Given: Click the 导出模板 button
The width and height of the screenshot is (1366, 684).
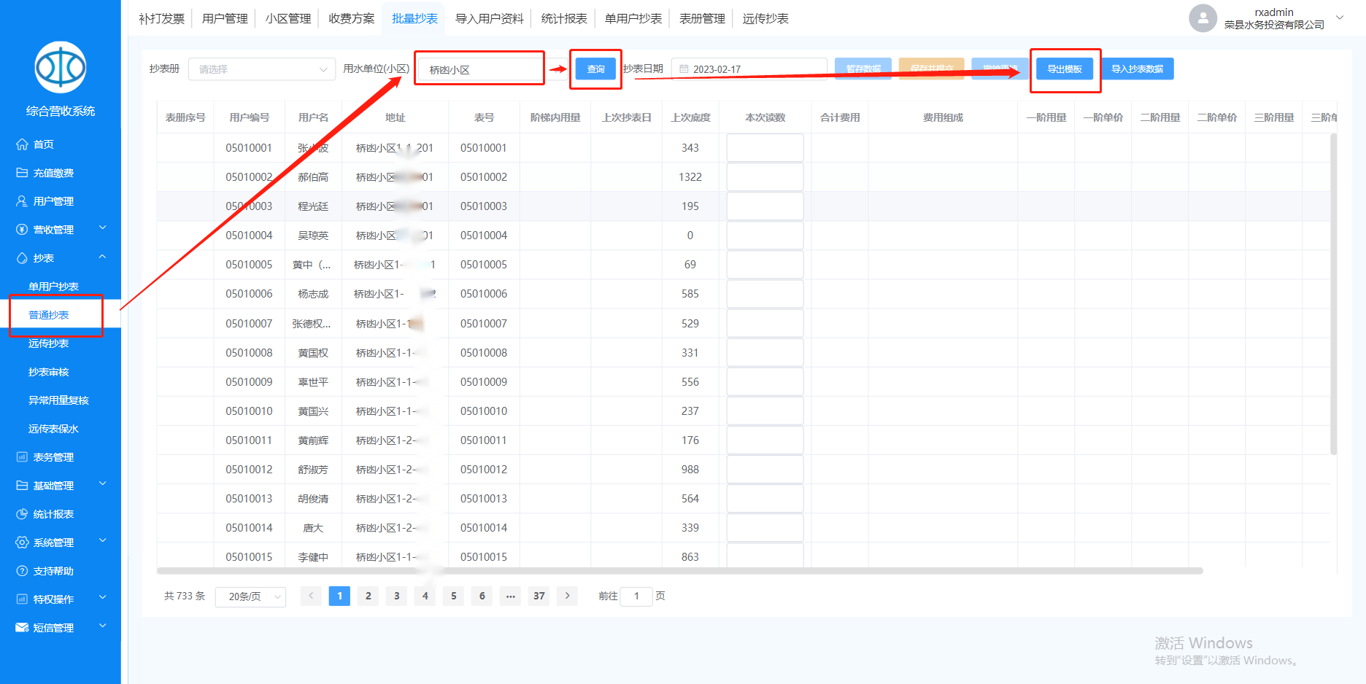Looking at the screenshot, I should coord(1065,69).
